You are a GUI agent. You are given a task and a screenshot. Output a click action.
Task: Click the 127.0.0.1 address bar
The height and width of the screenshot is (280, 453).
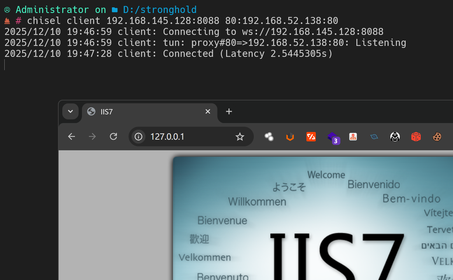[x=191, y=137]
